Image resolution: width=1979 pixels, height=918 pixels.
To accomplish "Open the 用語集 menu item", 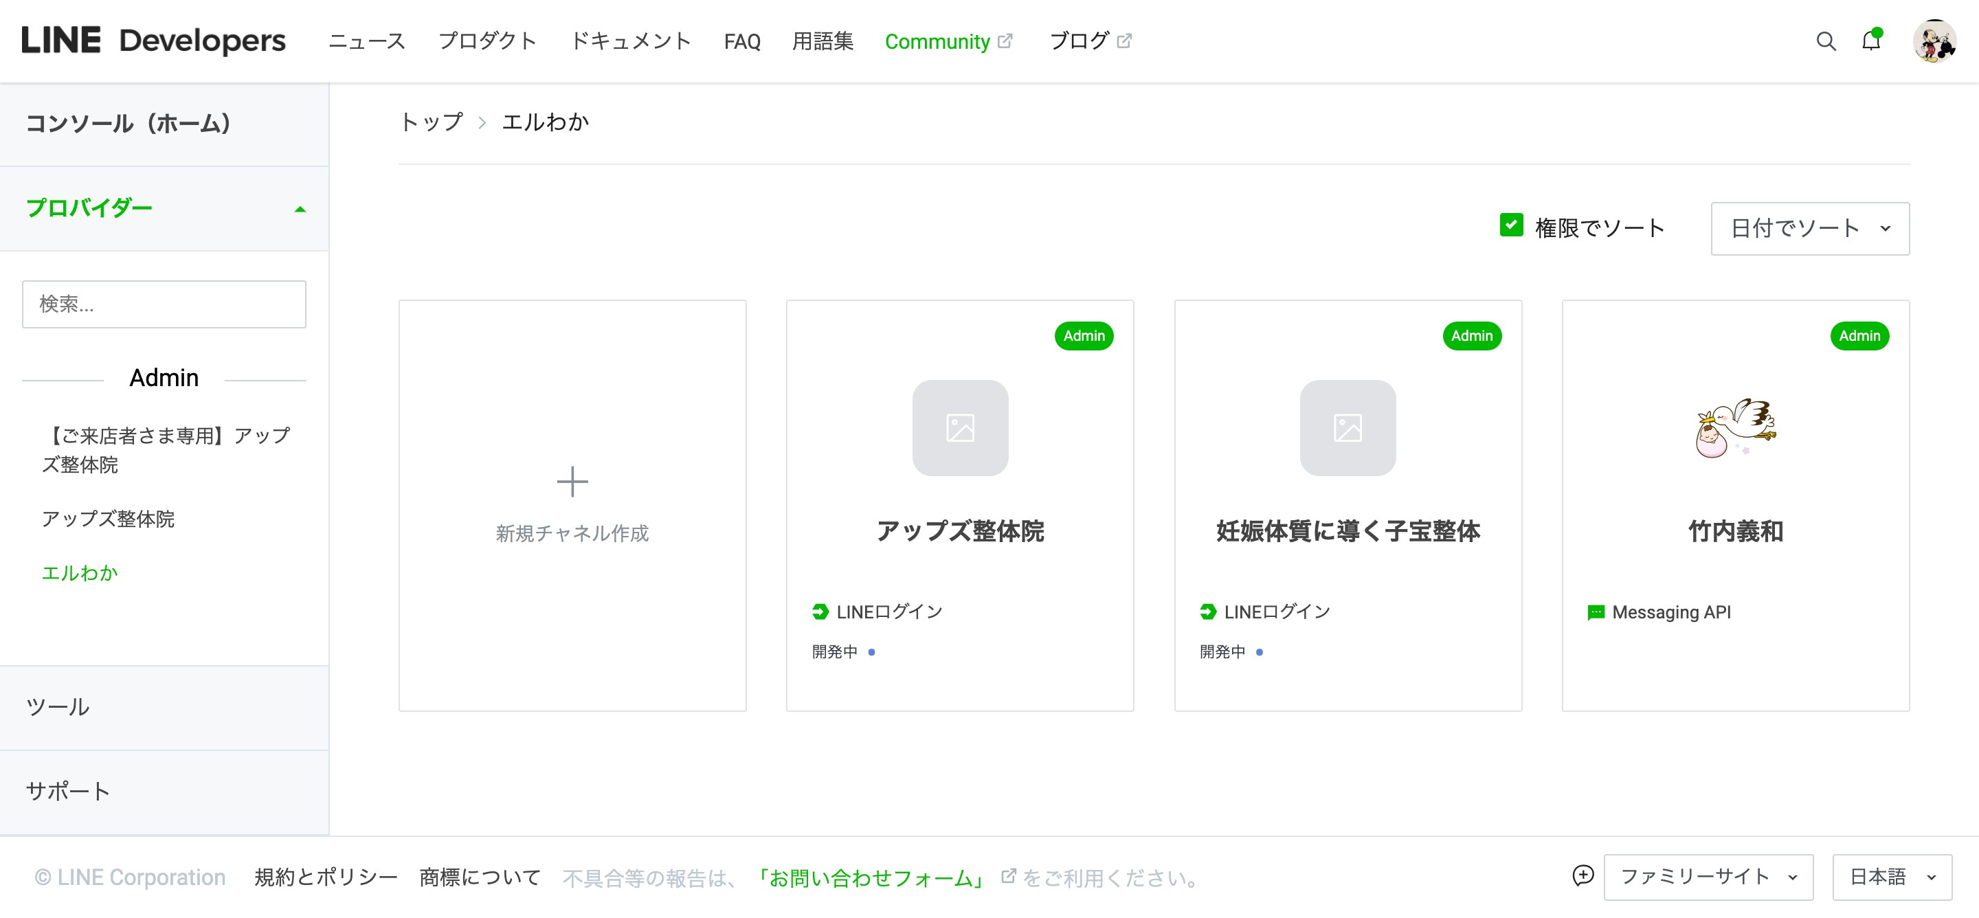I will click(822, 41).
